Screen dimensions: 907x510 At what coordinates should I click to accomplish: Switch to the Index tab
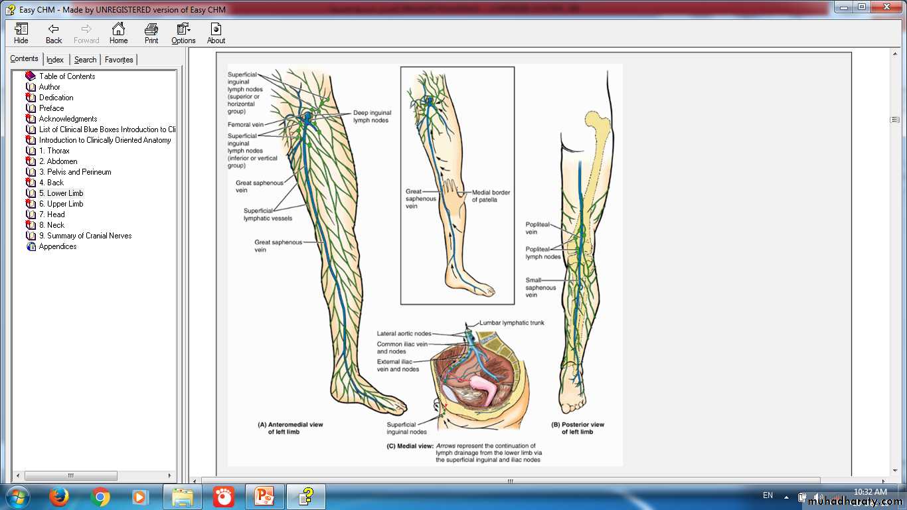coord(55,60)
